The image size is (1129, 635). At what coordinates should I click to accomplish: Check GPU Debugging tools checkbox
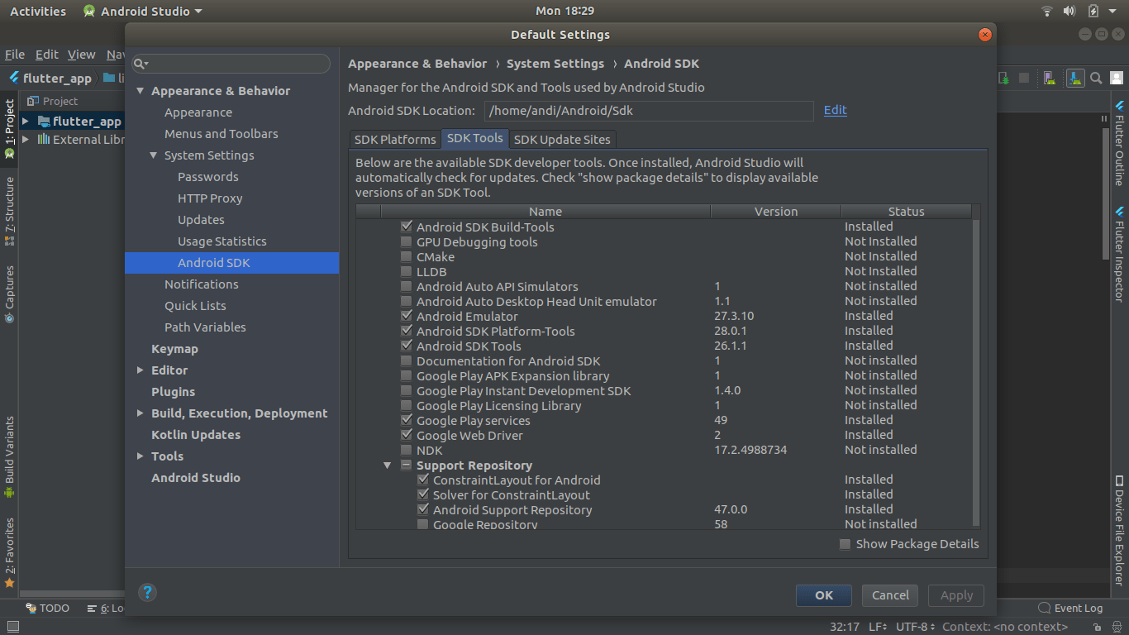[406, 241]
